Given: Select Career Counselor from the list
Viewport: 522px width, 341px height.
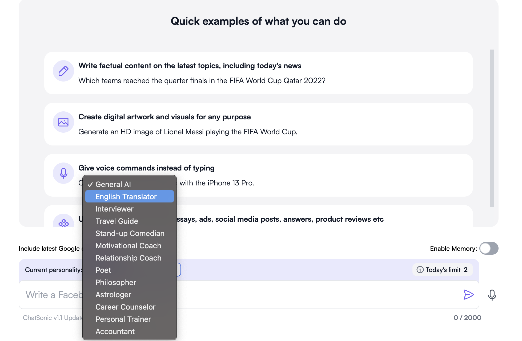Looking at the screenshot, I should tap(125, 307).
